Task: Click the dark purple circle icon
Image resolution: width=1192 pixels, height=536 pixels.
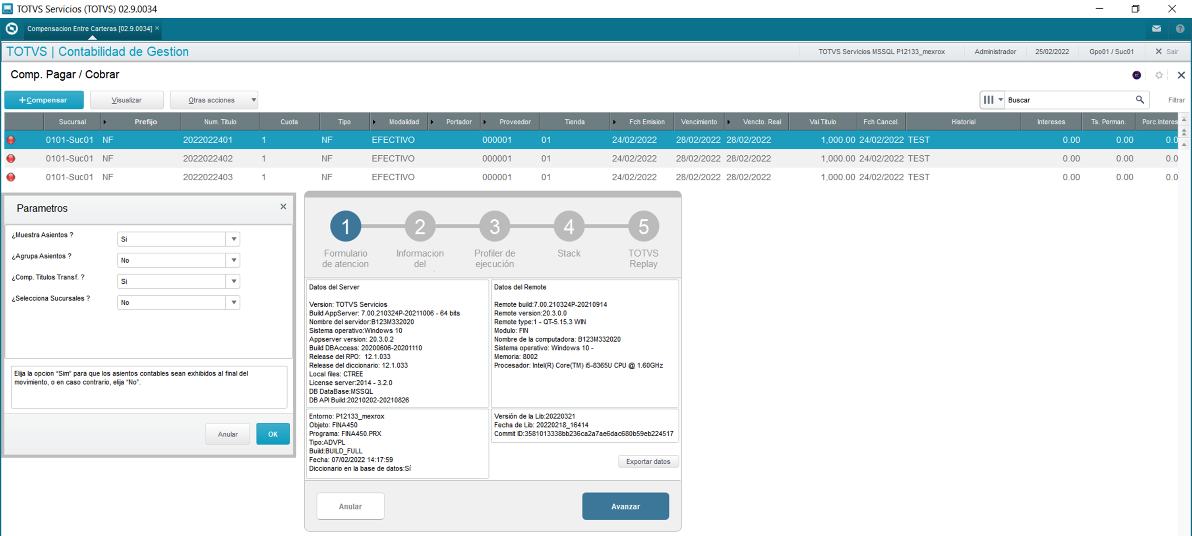Action: pos(1136,75)
